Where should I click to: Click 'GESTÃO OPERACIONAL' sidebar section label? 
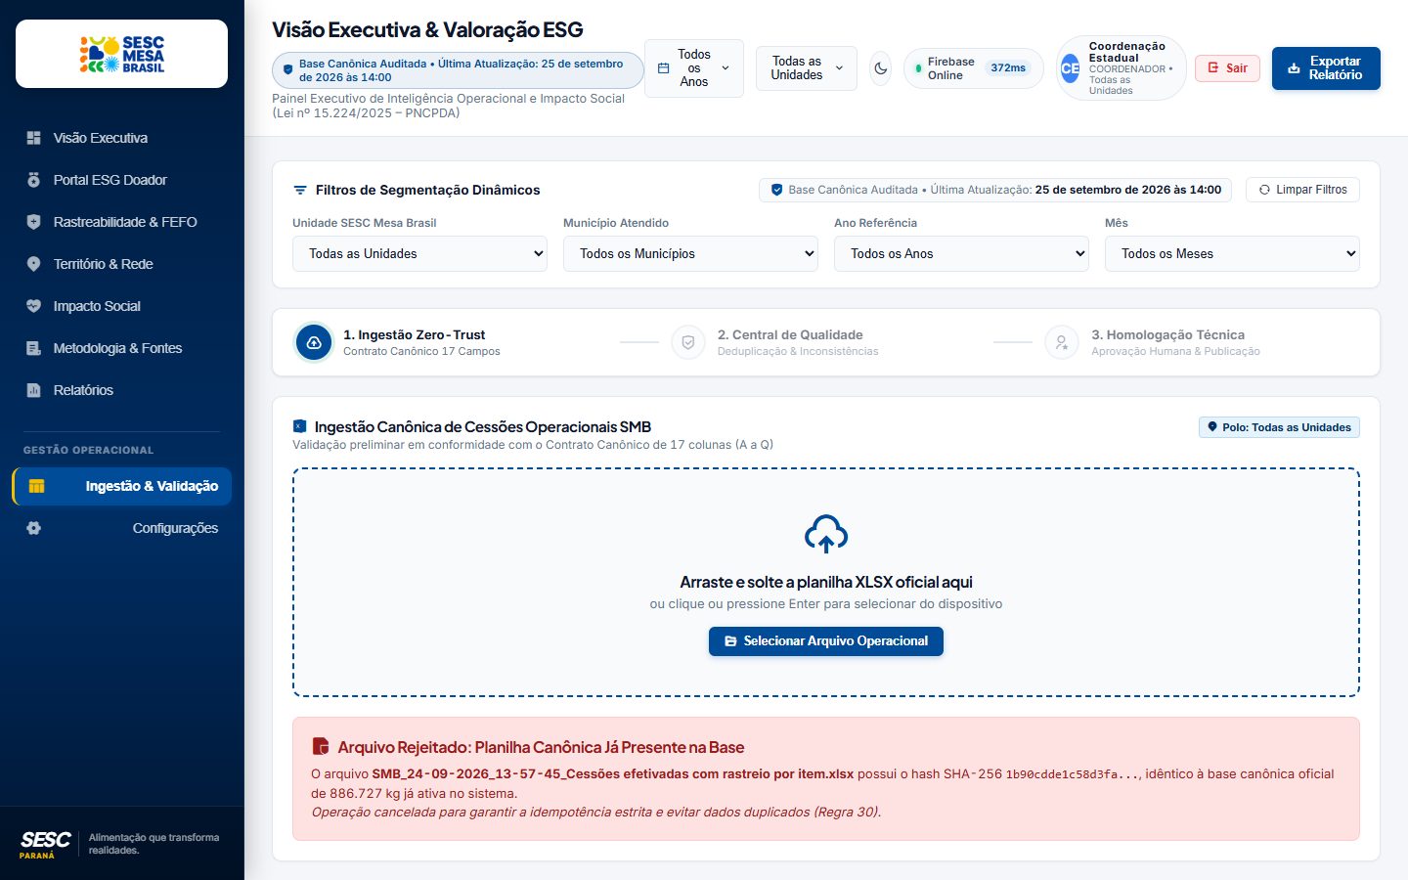(x=88, y=450)
